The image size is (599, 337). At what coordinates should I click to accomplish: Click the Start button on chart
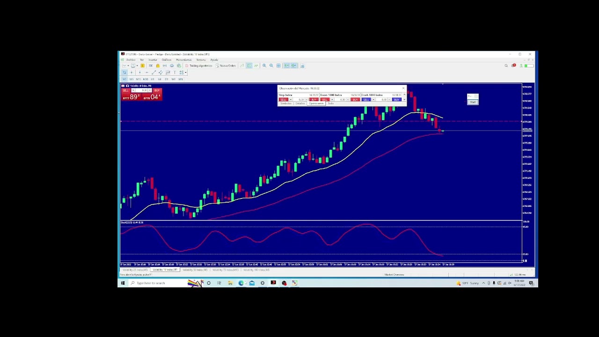[473, 102]
